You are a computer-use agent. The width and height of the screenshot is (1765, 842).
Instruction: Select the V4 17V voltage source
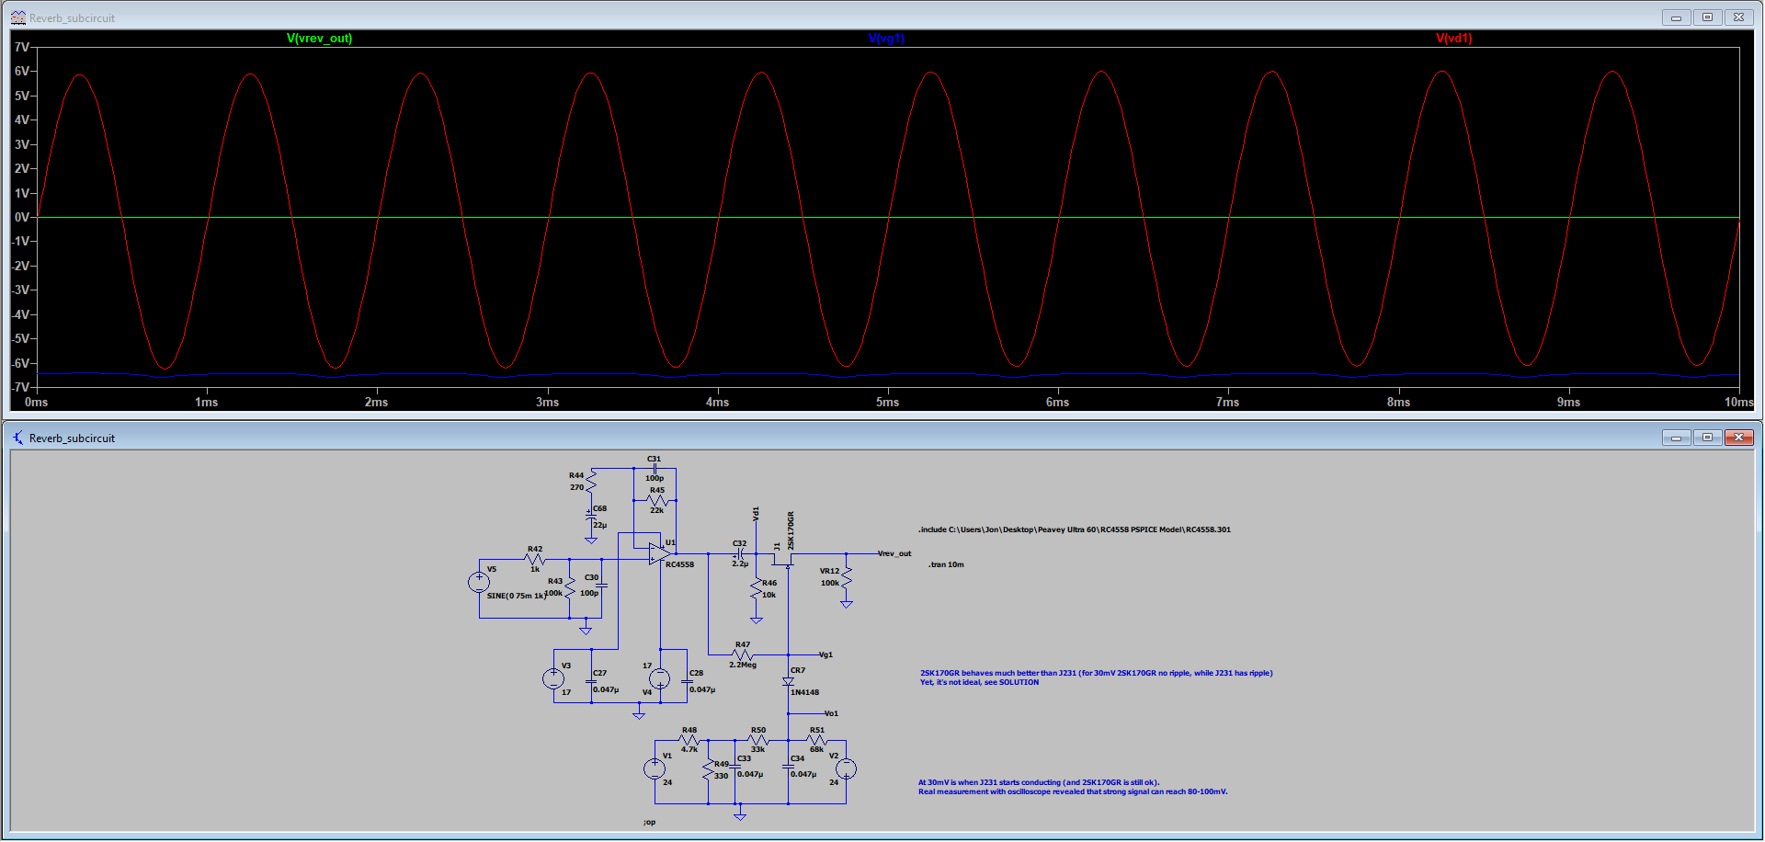[x=660, y=678]
